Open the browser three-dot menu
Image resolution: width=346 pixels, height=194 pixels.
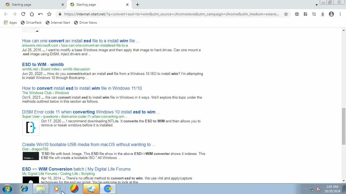340,14
